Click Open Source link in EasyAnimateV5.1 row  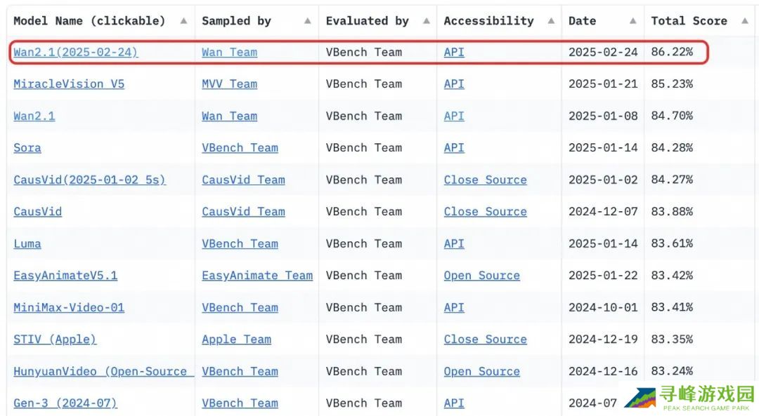click(481, 276)
